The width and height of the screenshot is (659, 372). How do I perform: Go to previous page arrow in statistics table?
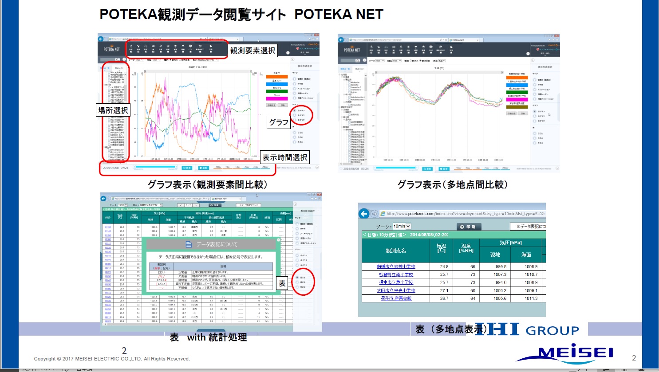coord(181,205)
